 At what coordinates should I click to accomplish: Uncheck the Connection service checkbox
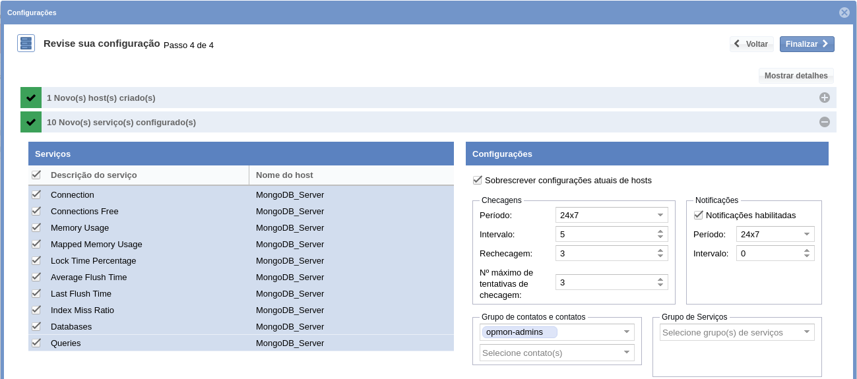(36, 194)
